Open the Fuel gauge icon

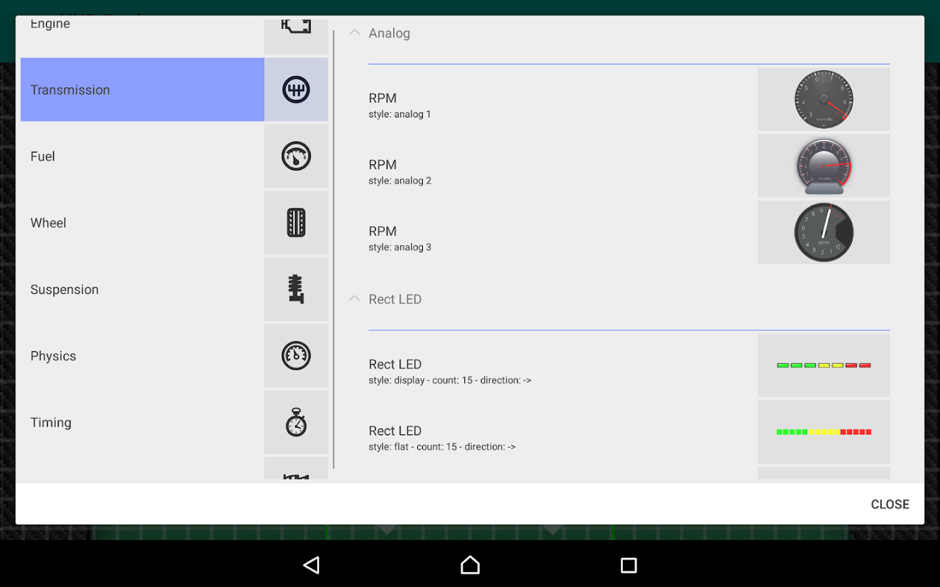[296, 156]
